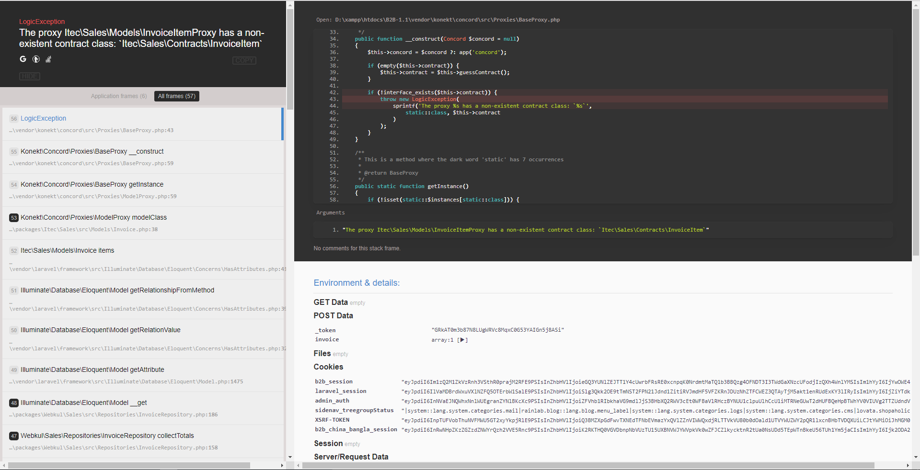Click the _token POST value

[x=497, y=330]
